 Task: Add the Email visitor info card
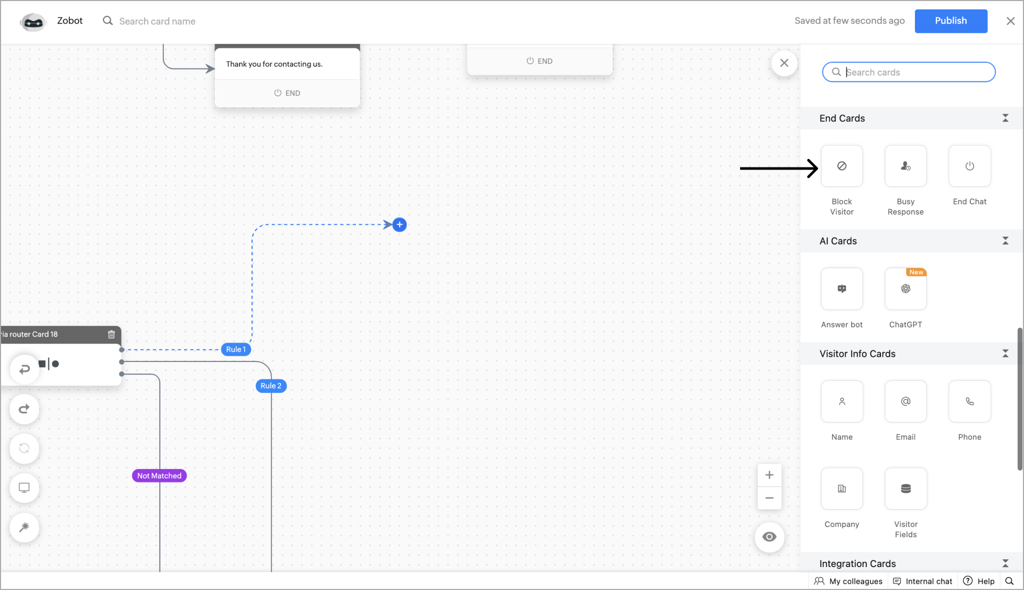pyautogui.click(x=905, y=401)
